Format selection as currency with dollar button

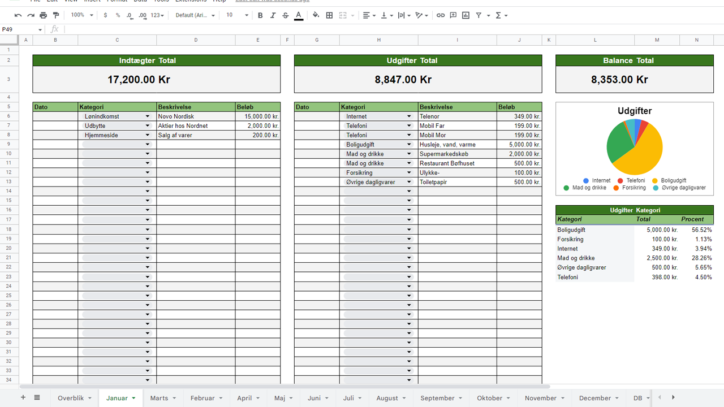tap(105, 15)
